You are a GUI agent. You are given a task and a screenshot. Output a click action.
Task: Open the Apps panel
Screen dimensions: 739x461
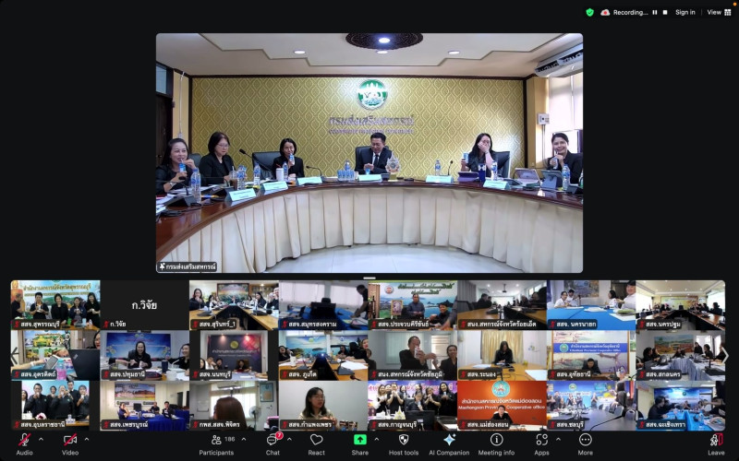[x=541, y=443]
